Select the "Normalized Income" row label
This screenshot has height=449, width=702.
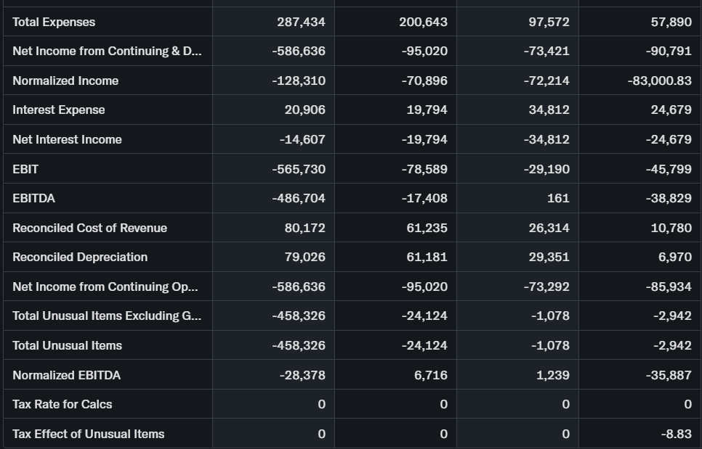pyautogui.click(x=65, y=81)
